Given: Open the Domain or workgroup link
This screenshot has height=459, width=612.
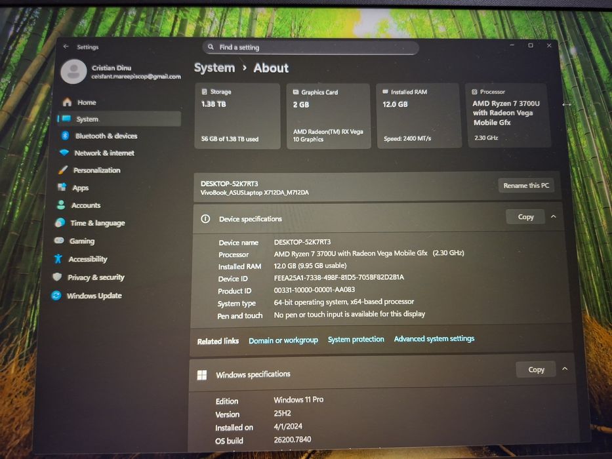Looking at the screenshot, I should 283,340.
